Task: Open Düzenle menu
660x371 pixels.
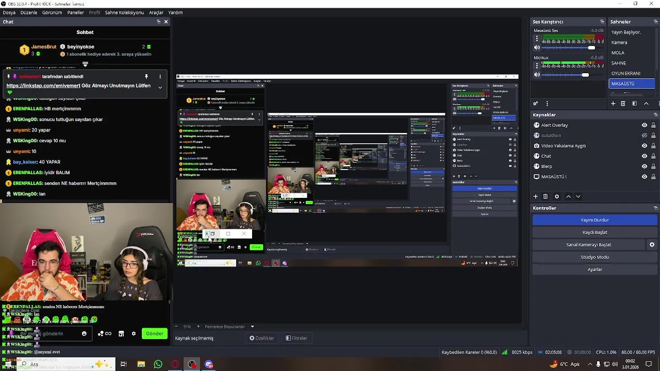Action: [29, 12]
